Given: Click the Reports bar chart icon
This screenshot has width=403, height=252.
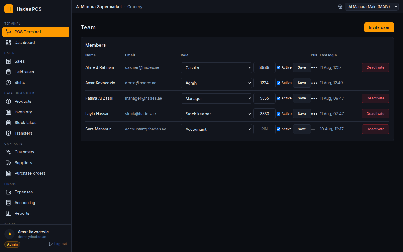Looking at the screenshot, I should pos(8,213).
